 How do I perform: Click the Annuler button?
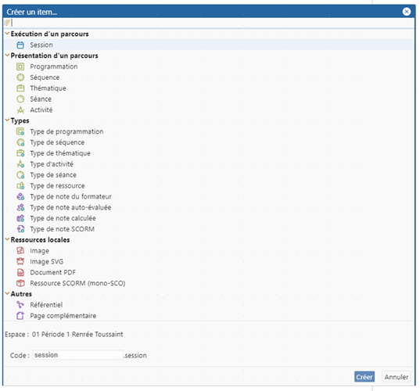coord(397,377)
